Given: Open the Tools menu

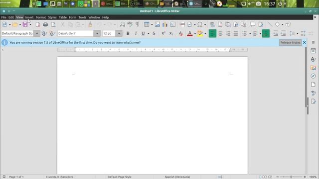Looking at the screenshot, I should pyautogui.click(x=82, y=17).
